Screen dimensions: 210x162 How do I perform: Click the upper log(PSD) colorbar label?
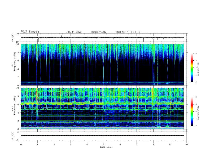tap(199, 69)
